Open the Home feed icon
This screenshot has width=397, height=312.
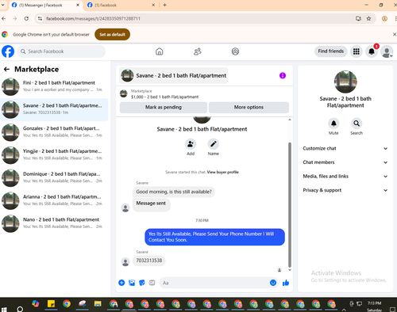pyautogui.click(x=160, y=51)
